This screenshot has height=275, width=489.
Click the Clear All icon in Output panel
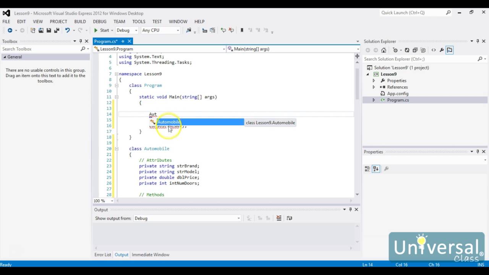[279, 218]
